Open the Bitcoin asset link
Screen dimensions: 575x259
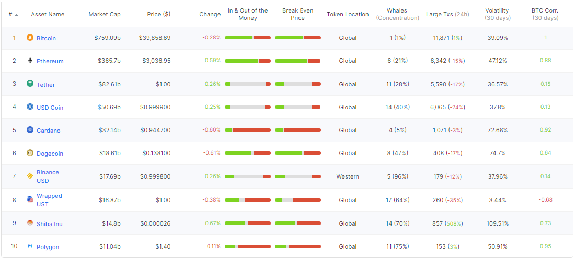click(46, 38)
